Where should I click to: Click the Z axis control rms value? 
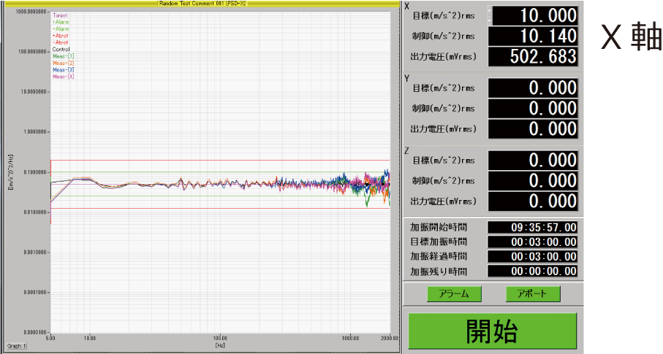pyautogui.click(x=533, y=181)
